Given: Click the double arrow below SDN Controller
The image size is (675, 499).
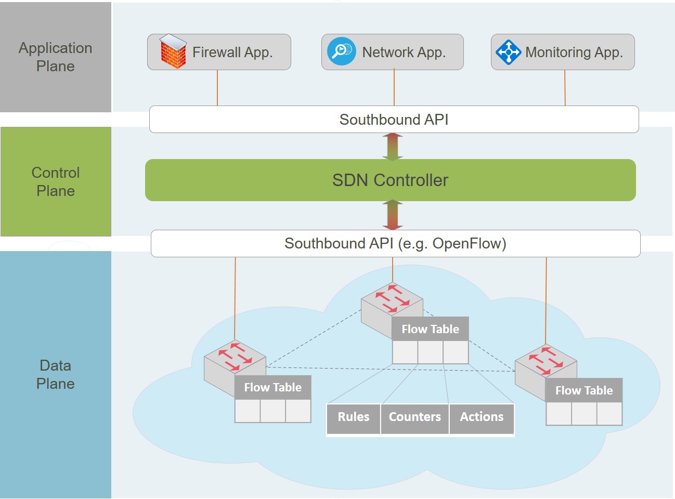Looking at the screenshot, I should (x=393, y=215).
